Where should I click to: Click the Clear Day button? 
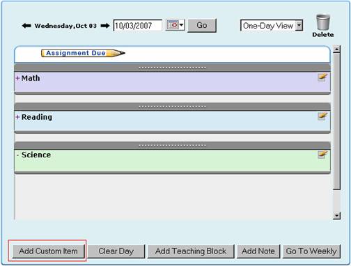[x=116, y=251]
